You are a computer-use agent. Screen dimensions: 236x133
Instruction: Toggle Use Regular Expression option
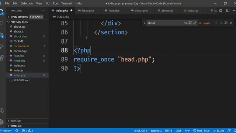coord(195,23)
